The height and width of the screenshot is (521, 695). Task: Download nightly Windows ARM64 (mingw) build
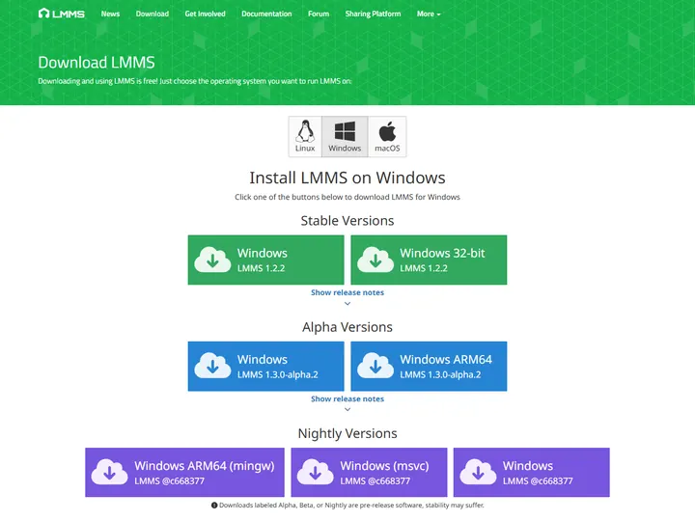184,472
